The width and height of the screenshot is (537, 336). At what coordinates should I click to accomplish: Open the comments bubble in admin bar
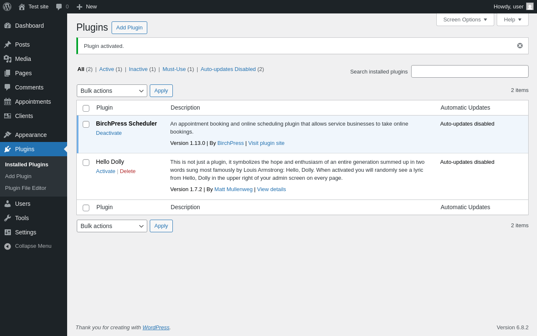[59, 7]
